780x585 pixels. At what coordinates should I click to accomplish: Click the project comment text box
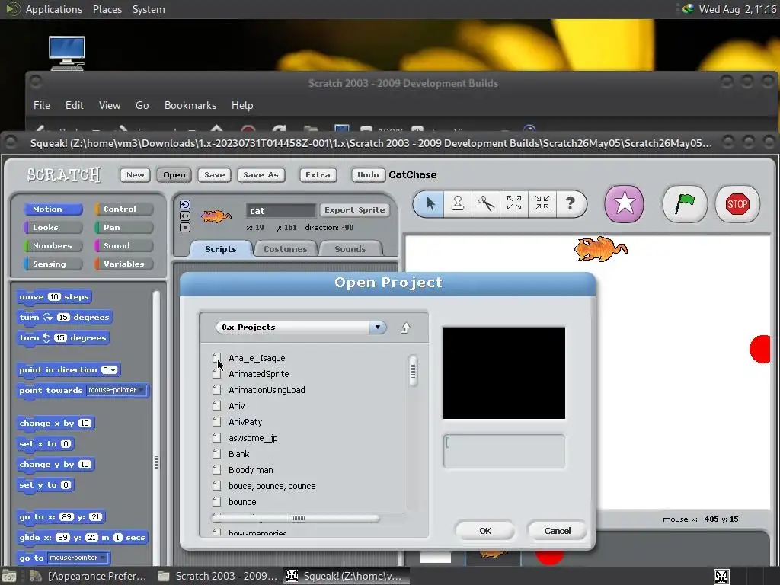(x=504, y=451)
